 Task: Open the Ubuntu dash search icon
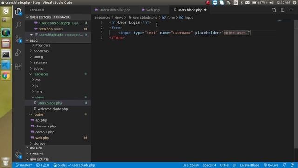[6, 11]
